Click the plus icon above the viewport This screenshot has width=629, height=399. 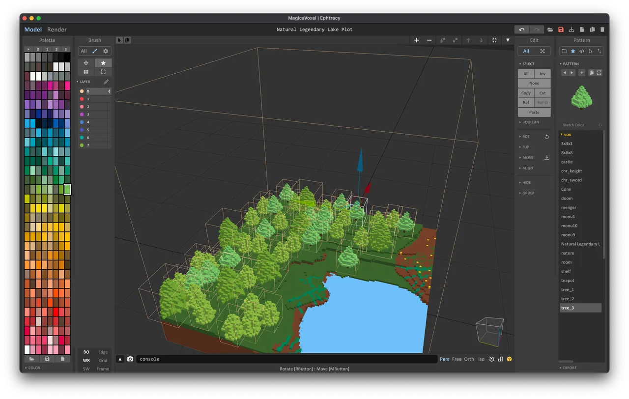tap(417, 40)
